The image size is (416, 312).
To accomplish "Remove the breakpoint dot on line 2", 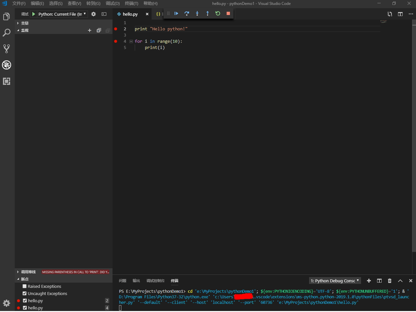I will (x=116, y=29).
